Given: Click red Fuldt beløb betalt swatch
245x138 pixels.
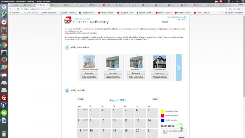Looking at the screenshot, I should [163, 116].
